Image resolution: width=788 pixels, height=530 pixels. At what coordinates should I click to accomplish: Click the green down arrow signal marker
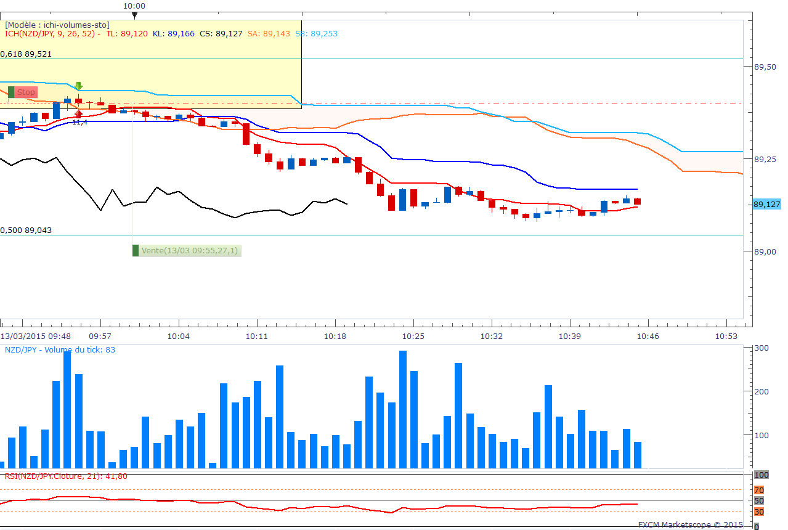(79, 86)
